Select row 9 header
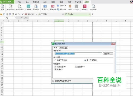The height and width of the screenshot is (96, 133). pos(2,42)
